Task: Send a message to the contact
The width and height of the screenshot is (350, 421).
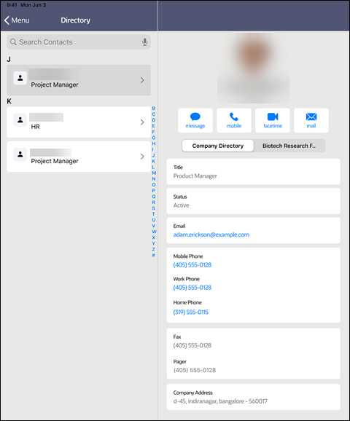Action: point(195,120)
